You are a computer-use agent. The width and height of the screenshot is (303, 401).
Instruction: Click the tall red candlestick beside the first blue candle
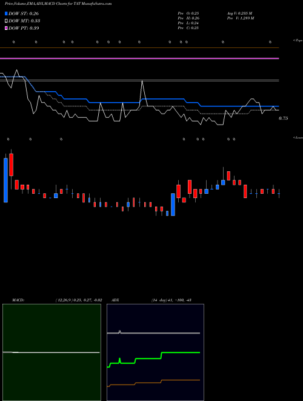(x=12, y=165)
